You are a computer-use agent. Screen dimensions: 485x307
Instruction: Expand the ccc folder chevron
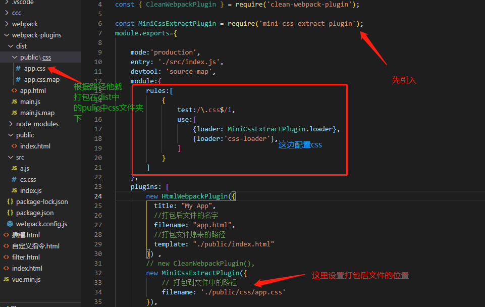pos(7,13)
